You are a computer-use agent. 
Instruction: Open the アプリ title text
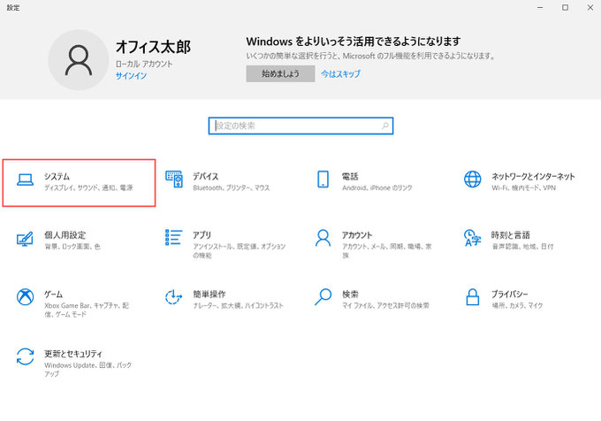point(202,235)
